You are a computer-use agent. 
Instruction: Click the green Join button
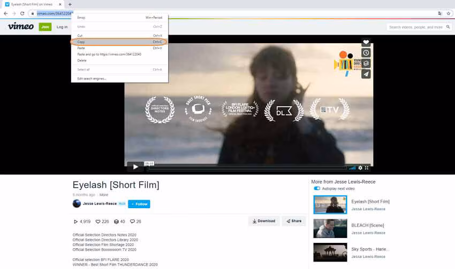coord(45,27)
